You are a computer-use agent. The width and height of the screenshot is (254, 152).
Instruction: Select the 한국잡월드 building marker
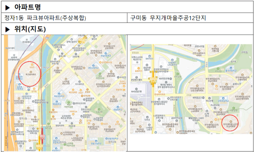pyautogui.click(x=27, y=39)
